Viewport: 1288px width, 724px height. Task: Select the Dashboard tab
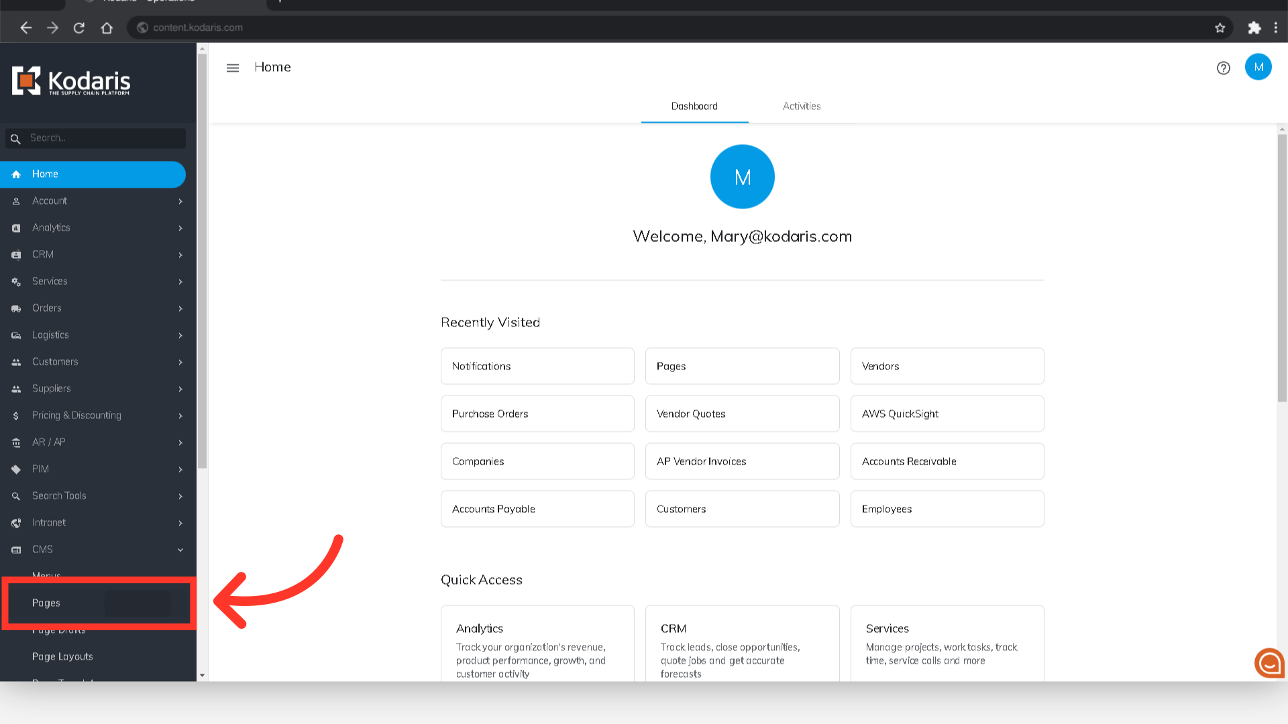tap(694, 106)
